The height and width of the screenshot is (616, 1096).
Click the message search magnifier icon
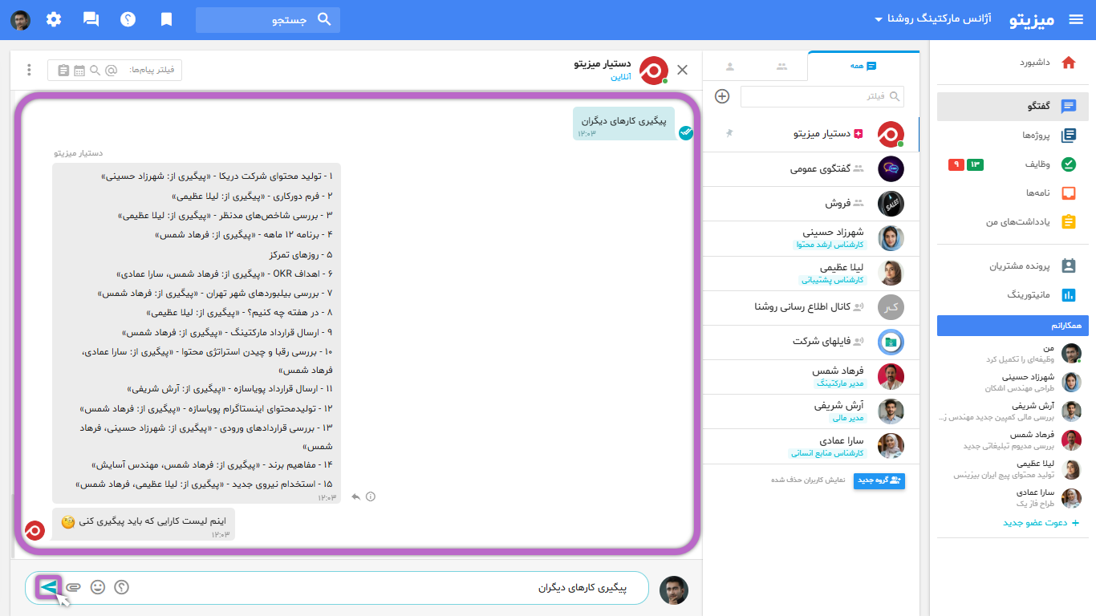[95, 71]
